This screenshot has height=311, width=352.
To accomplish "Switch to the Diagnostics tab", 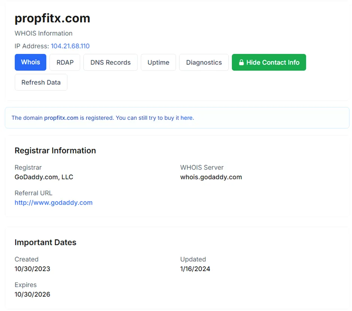I will [204, 62].
